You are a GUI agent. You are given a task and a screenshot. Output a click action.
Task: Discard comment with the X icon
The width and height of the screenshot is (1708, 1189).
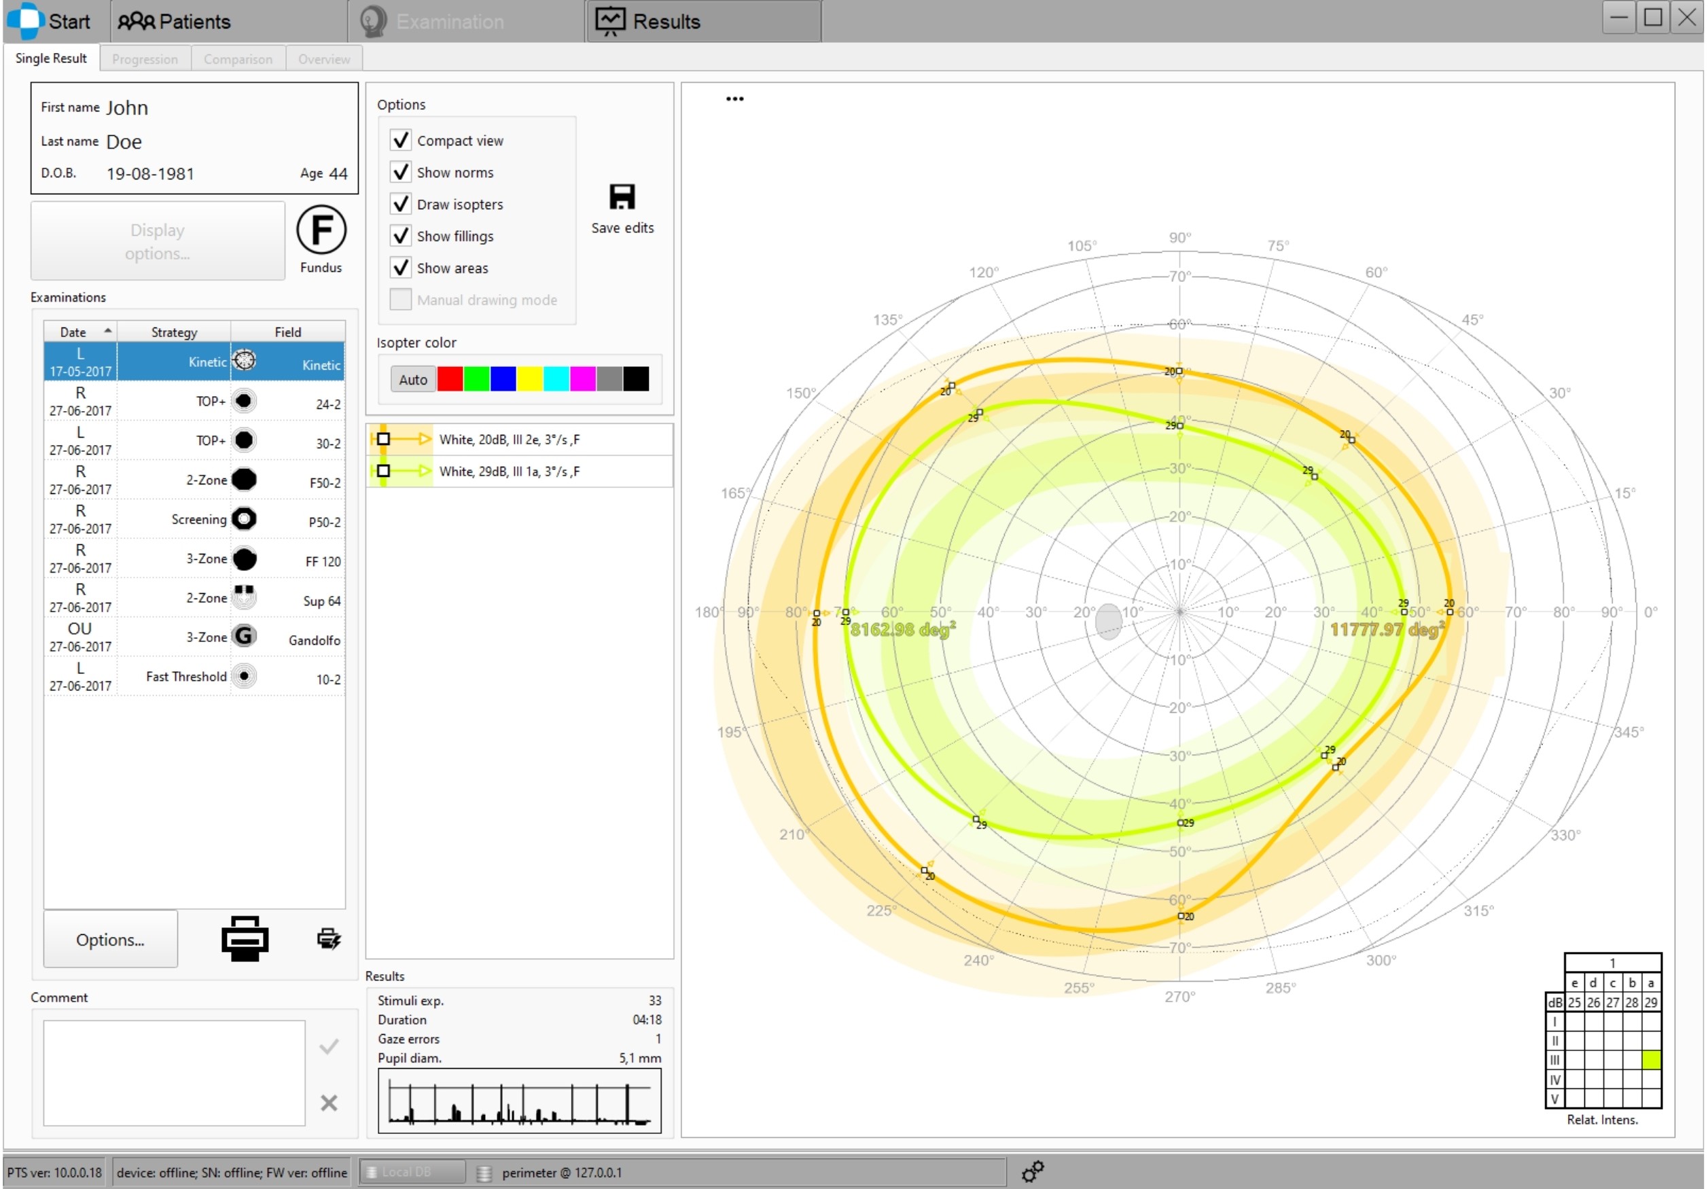pos(329,1103)
